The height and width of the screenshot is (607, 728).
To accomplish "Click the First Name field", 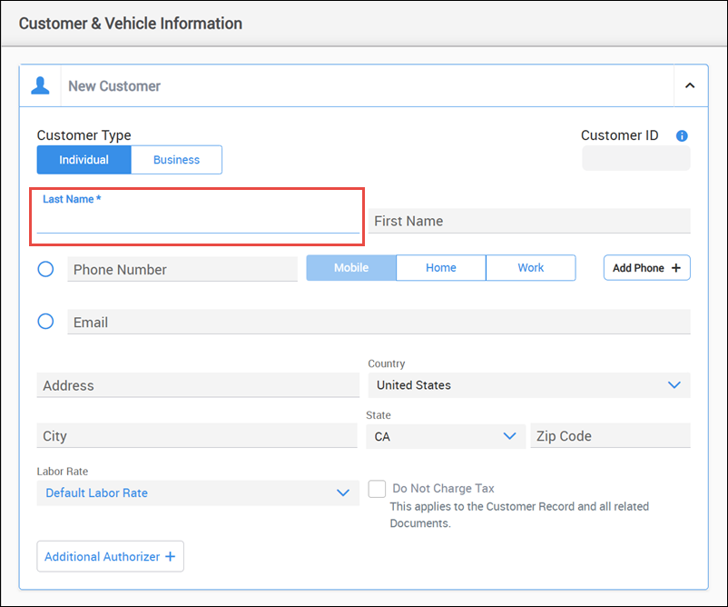I will (529, 221).
